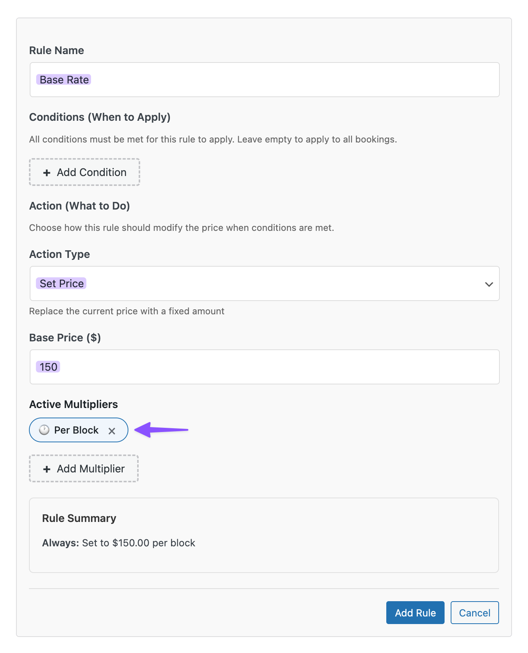Cancel the rule creation
This screenshot has height=653, width=528.
(474, 613)
